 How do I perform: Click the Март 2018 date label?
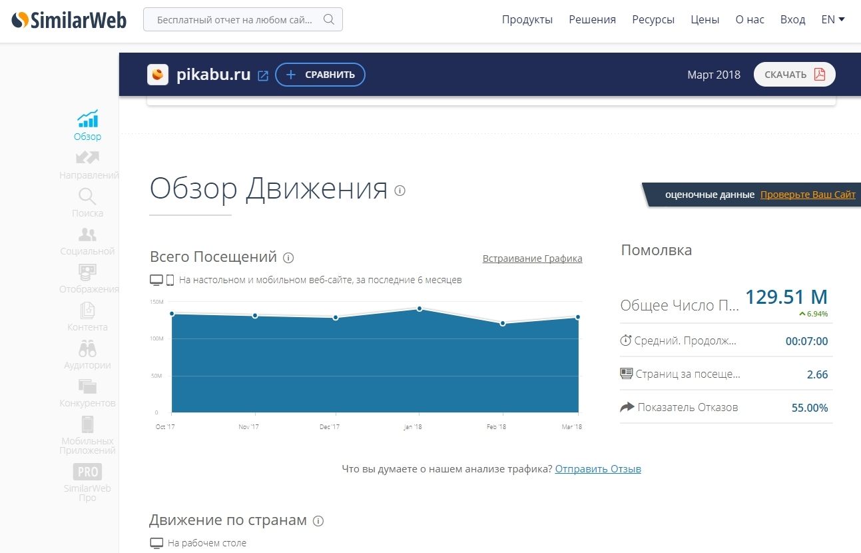tap(714, 75)
